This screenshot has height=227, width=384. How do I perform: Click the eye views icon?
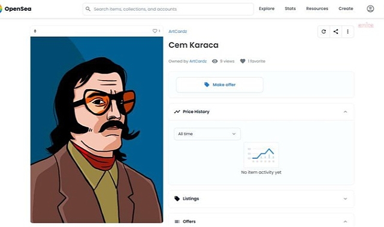tap(215, 62)
